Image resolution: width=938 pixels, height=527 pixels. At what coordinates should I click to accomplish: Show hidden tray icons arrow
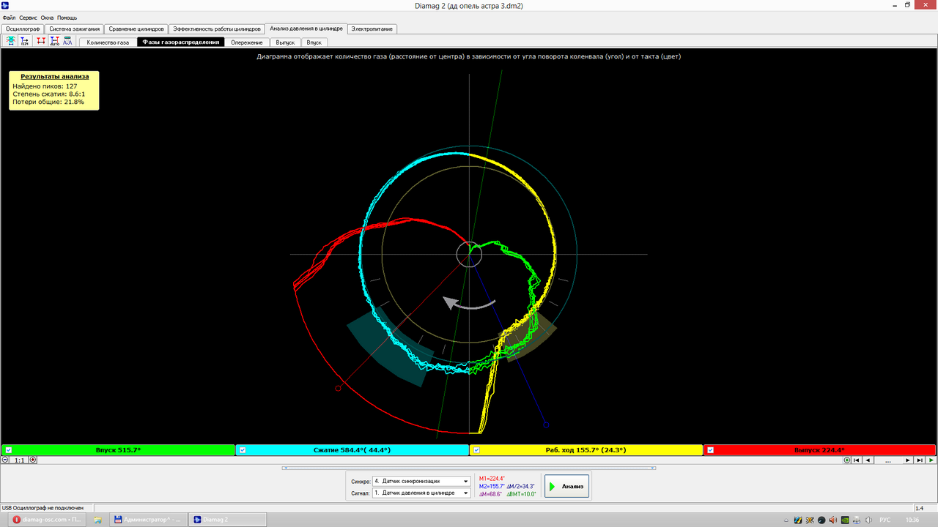coord(788,520)
